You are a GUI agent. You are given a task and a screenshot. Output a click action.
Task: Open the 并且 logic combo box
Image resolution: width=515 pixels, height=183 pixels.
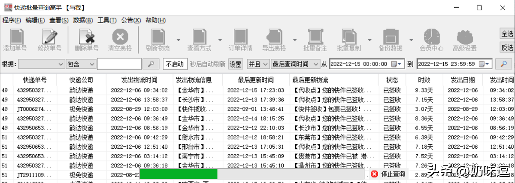258,64
